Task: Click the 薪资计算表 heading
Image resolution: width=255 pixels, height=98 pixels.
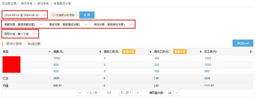Action: point(14,44)
